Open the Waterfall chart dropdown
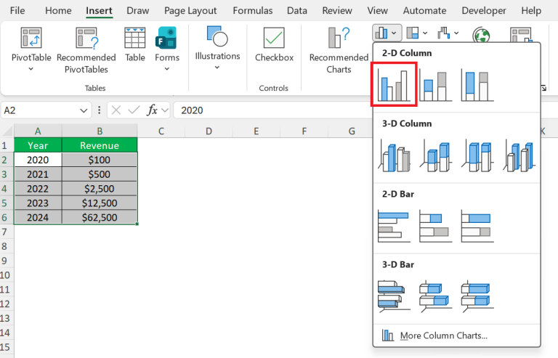The width and height of the screenshot is (558, 358). pyautogui.click(x=448, y=33)
